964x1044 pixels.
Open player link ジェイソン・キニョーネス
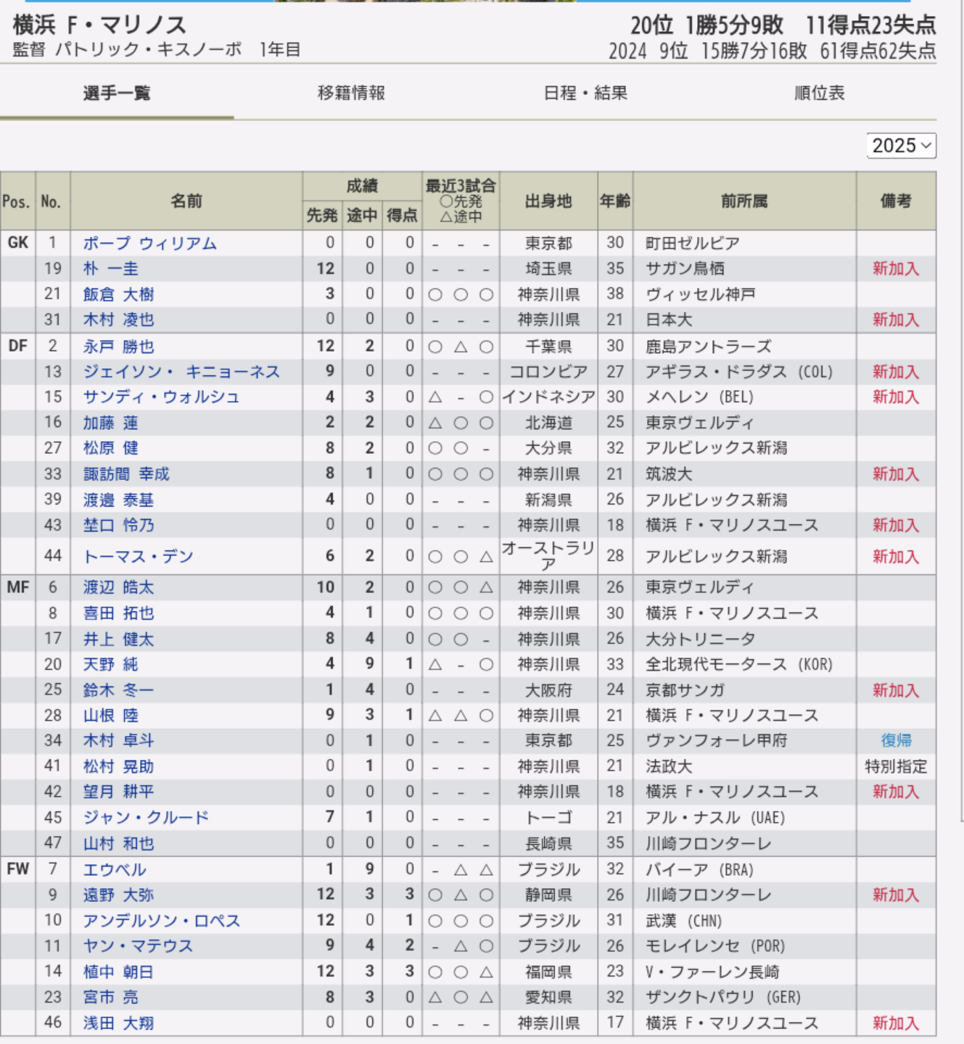point(181,372)
